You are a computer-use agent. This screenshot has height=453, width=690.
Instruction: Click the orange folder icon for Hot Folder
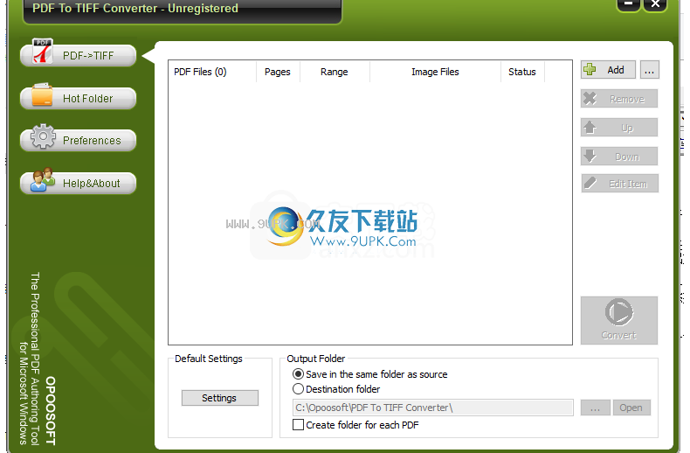click(x=42, y=94)
